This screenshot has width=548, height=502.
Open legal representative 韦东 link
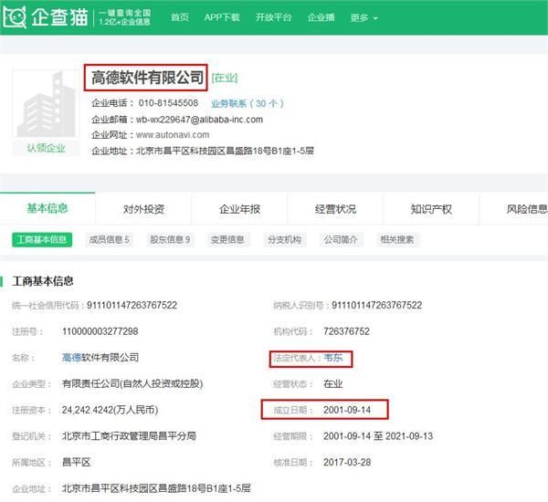[x=333, y=358]
